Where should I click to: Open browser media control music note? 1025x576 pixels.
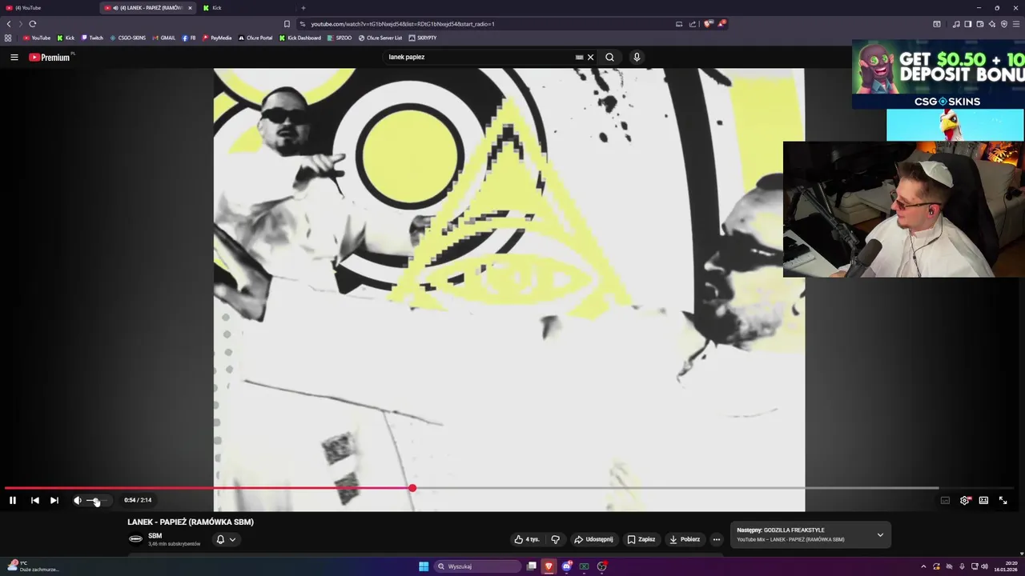[x=956, y=24]
